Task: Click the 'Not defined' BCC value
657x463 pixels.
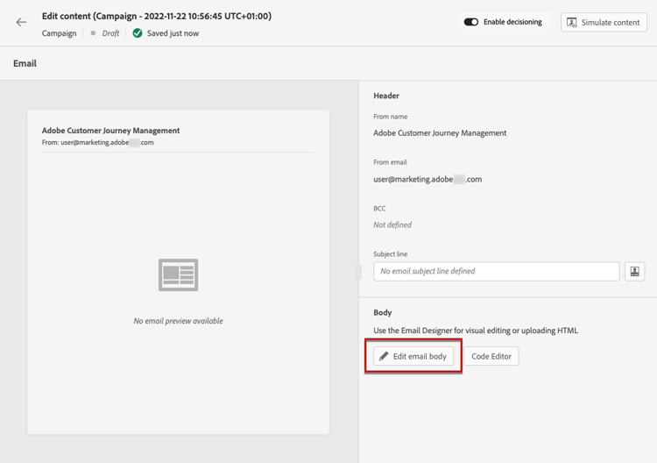Action: pos(392,224)
